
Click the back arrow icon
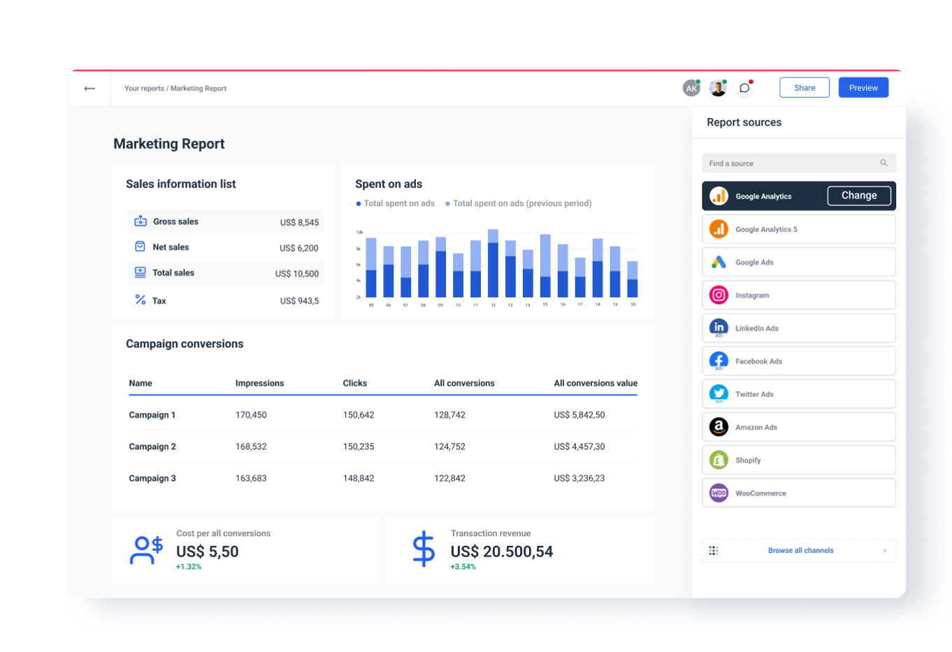[x=89, y=89]
